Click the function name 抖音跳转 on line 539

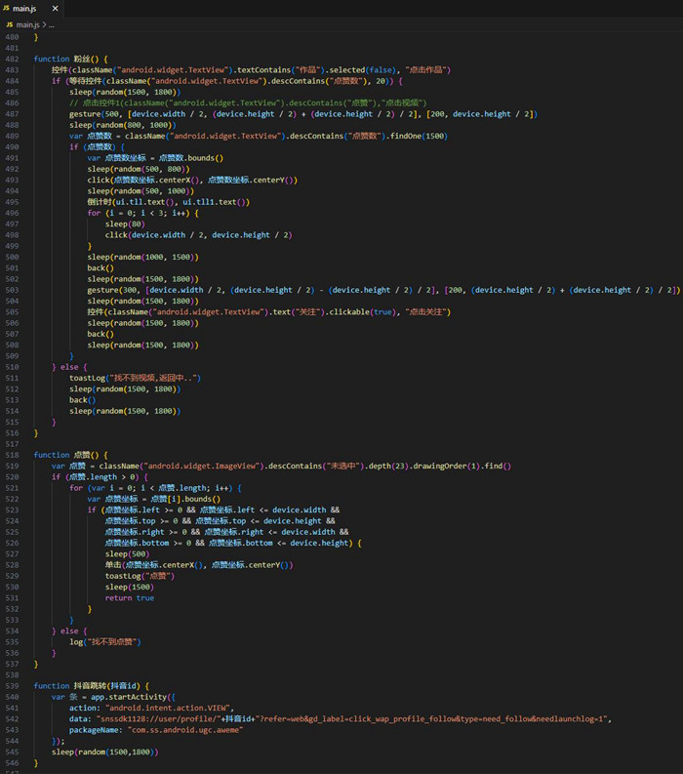89,686
